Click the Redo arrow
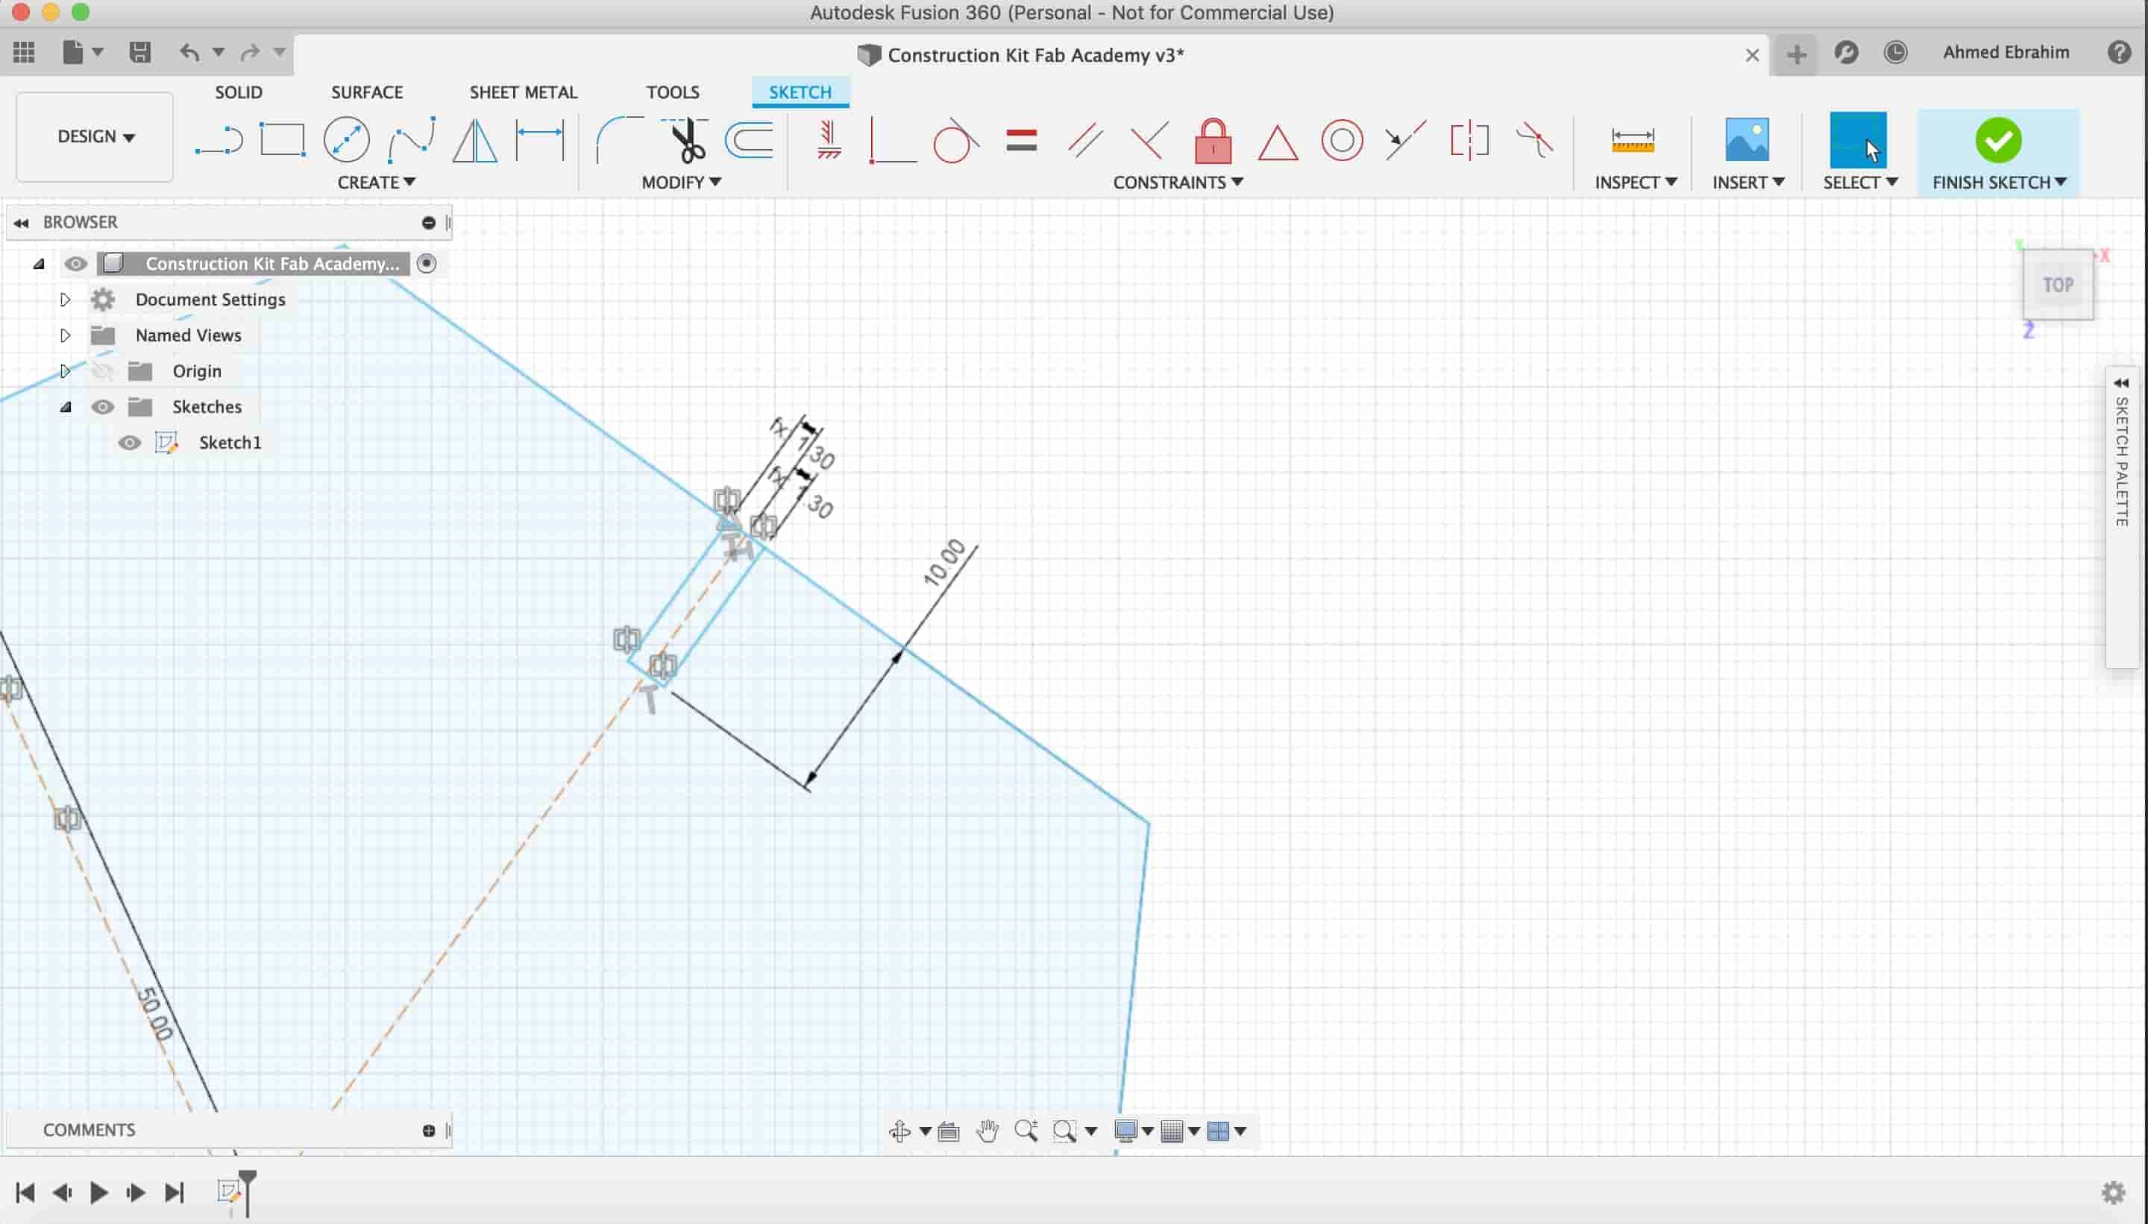2148x1224 pixels. point(249,52)
